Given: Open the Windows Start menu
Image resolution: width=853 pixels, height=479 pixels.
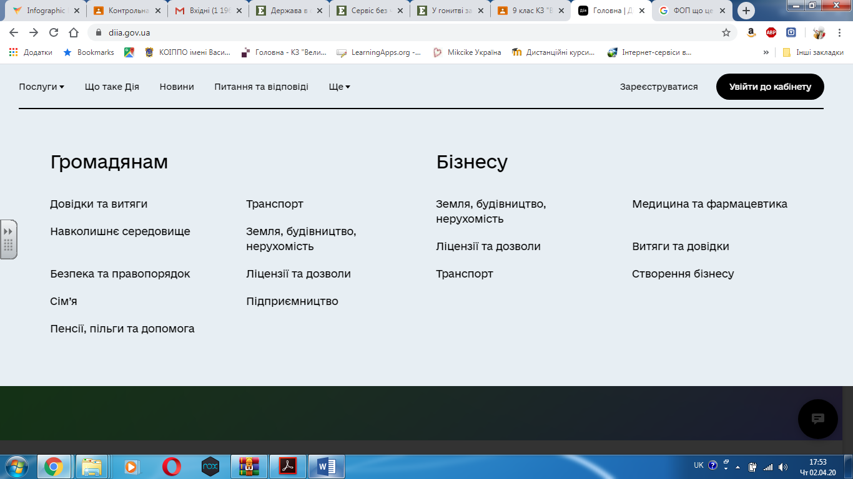Looking at the screenshot, I should (16, 466).
